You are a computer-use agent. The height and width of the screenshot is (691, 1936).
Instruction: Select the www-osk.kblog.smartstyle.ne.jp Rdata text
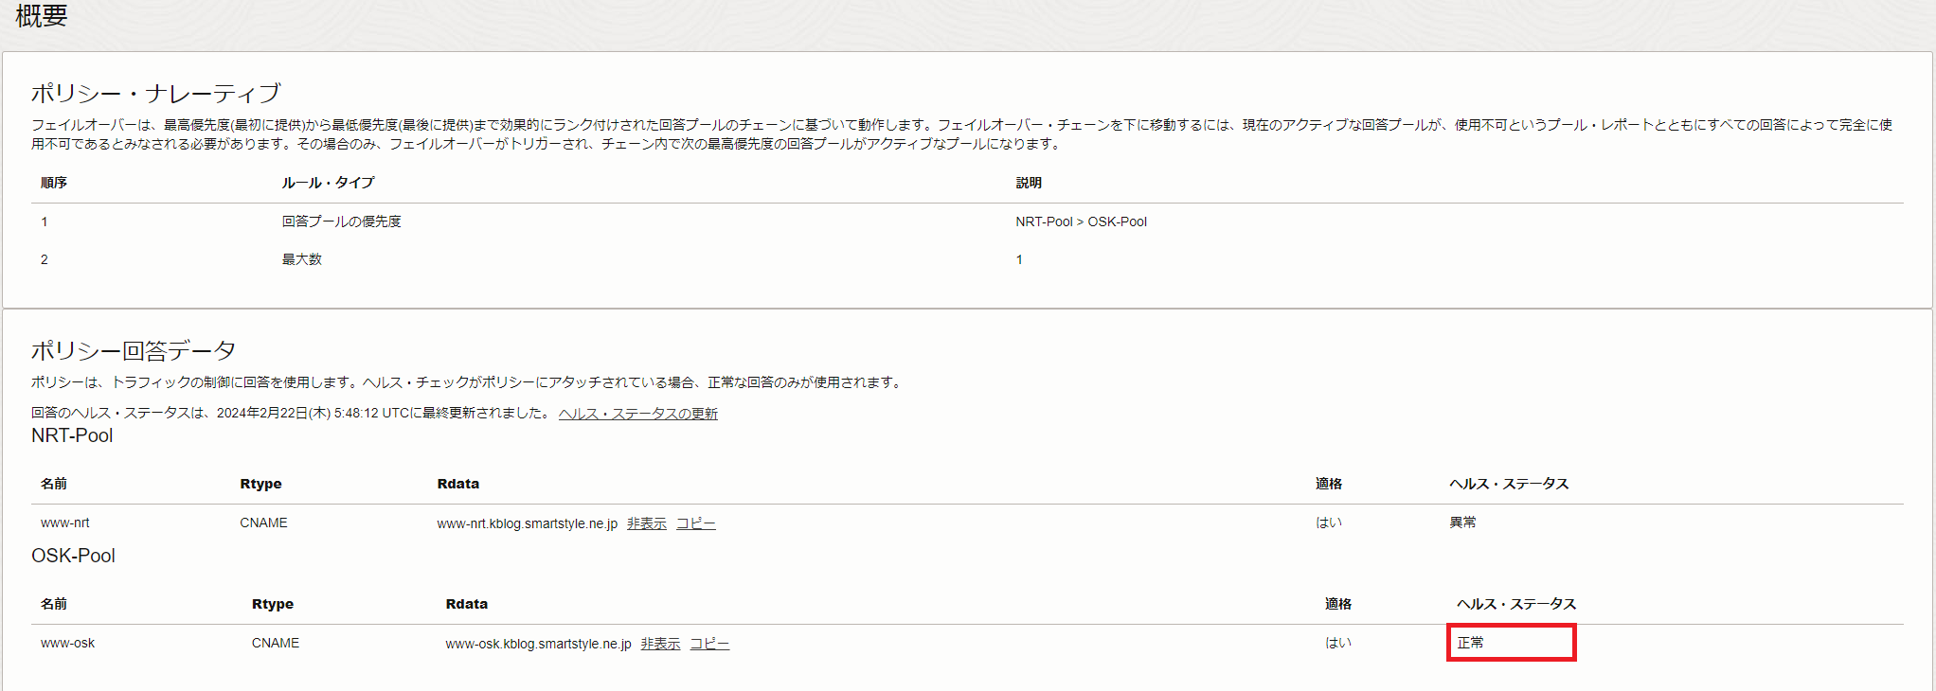(x=539, y=644)
